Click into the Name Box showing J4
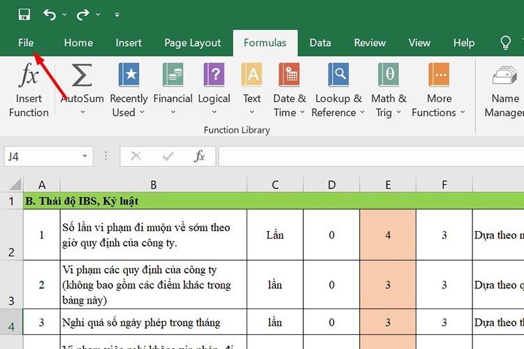The image size is (524, 349). tap(42, 156)
